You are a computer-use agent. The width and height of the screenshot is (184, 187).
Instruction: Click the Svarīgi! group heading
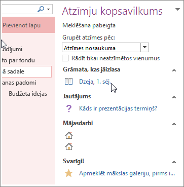(x=73, y=162)
